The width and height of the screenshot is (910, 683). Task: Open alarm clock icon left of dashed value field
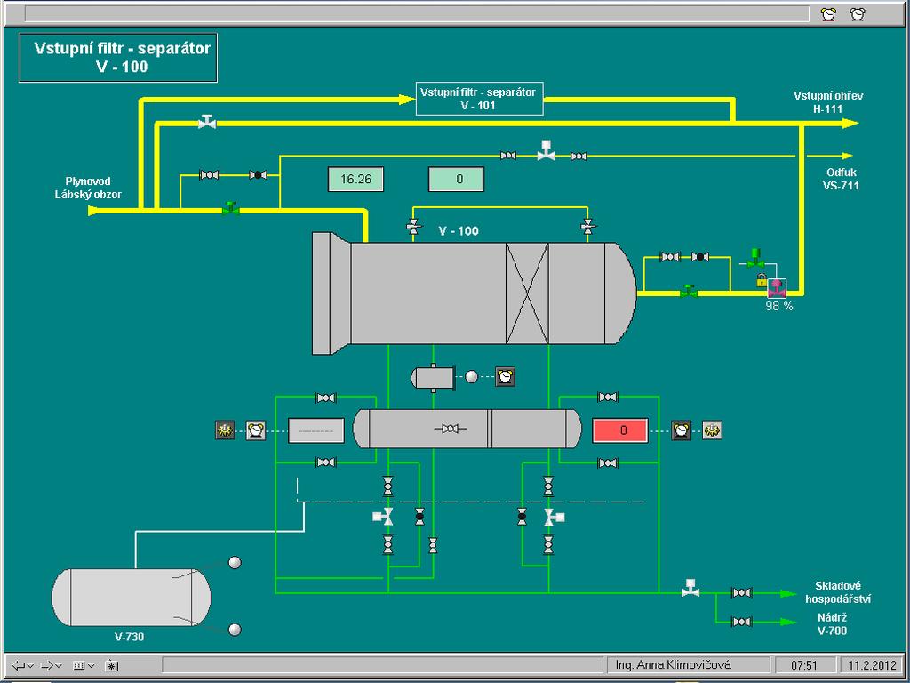pyautogui.click(x=255, y=430)
